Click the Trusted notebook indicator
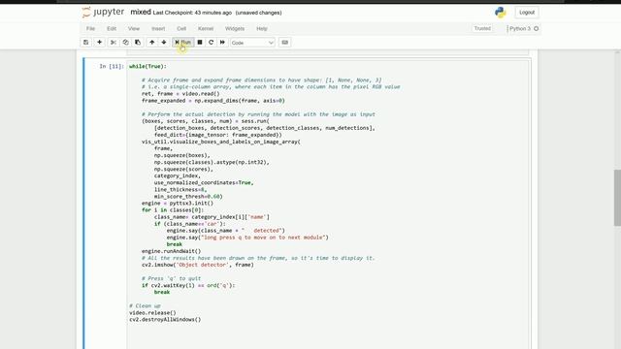This screenshot has width=621, height=349. coord(482,28)
